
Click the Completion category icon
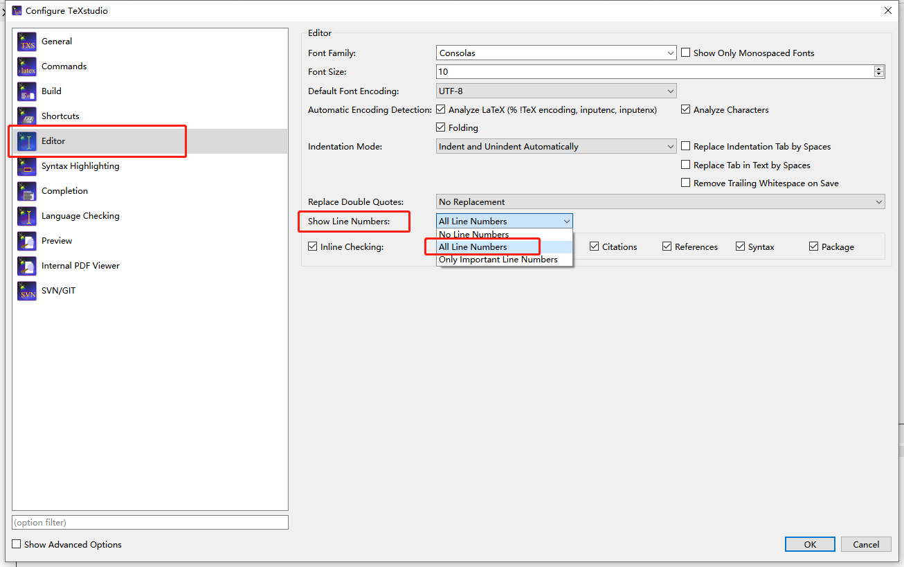tap(27, 191)
